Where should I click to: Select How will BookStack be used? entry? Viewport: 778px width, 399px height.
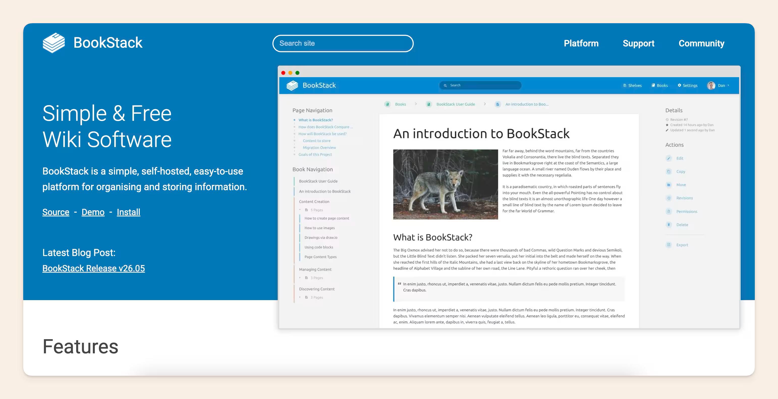coord(323,134)
